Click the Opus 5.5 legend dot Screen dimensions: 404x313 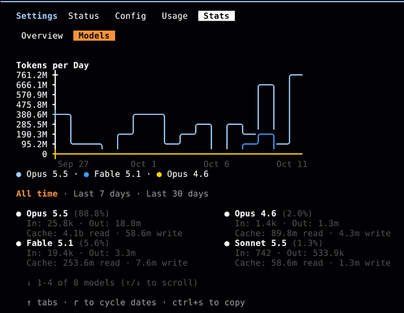[19, 174]
